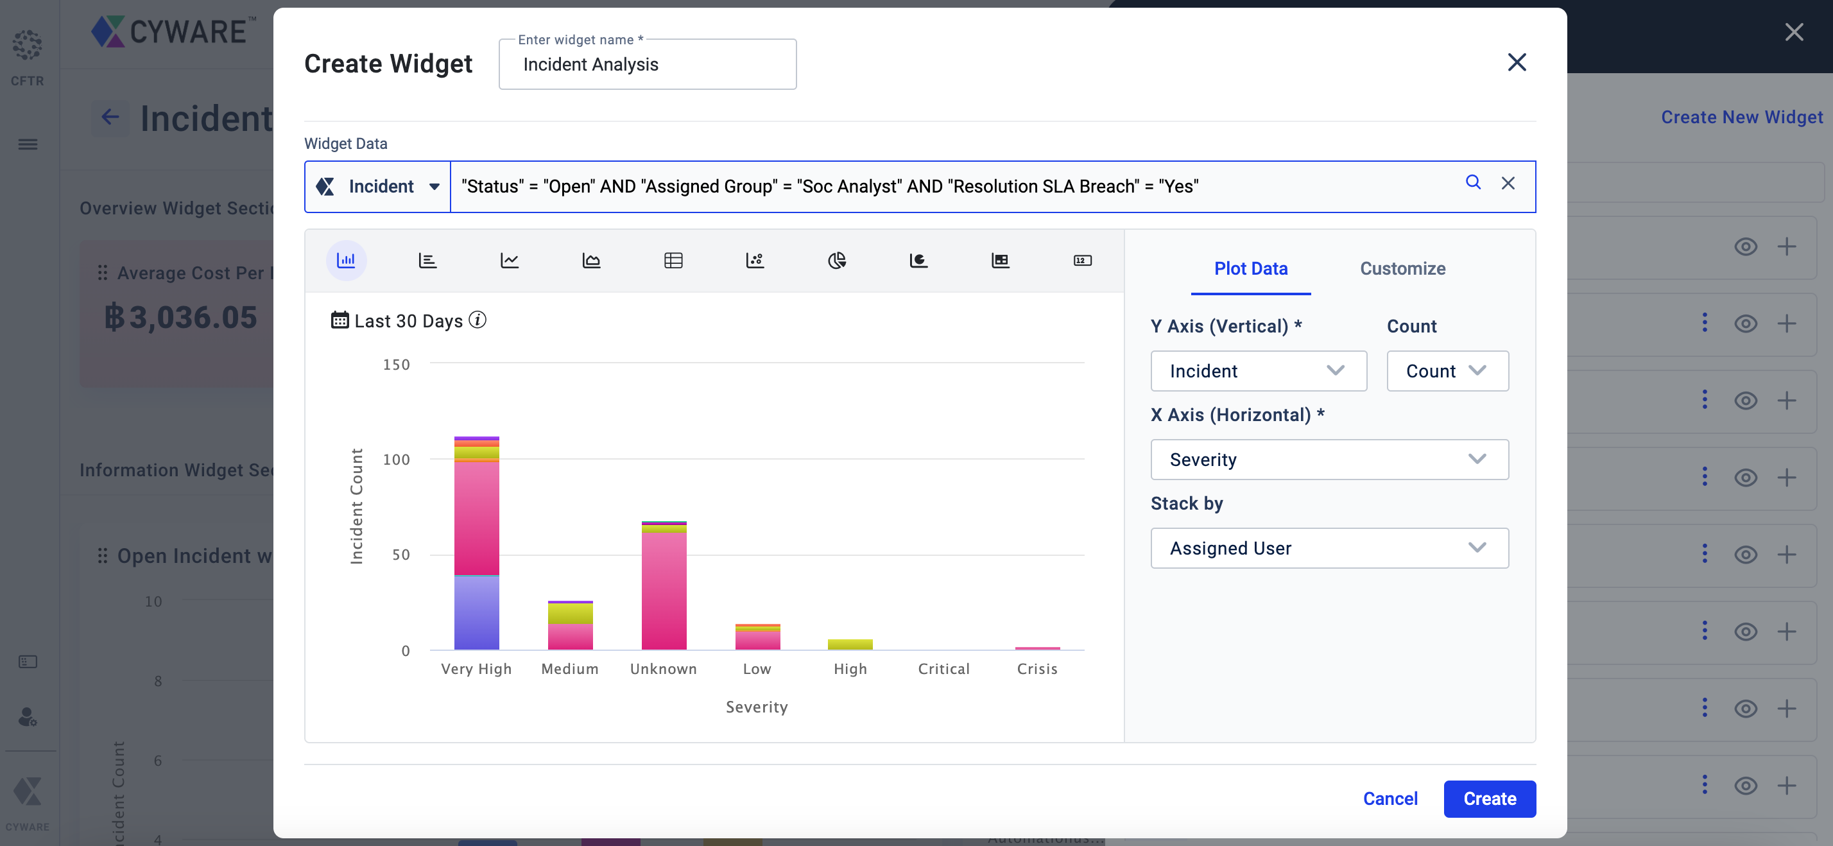Open the Plot Data tab

(x=1250, y=268)
